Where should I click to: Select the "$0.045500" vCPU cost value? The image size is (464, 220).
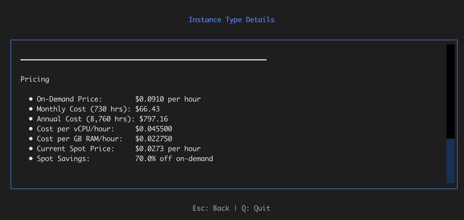pos(154,129)
